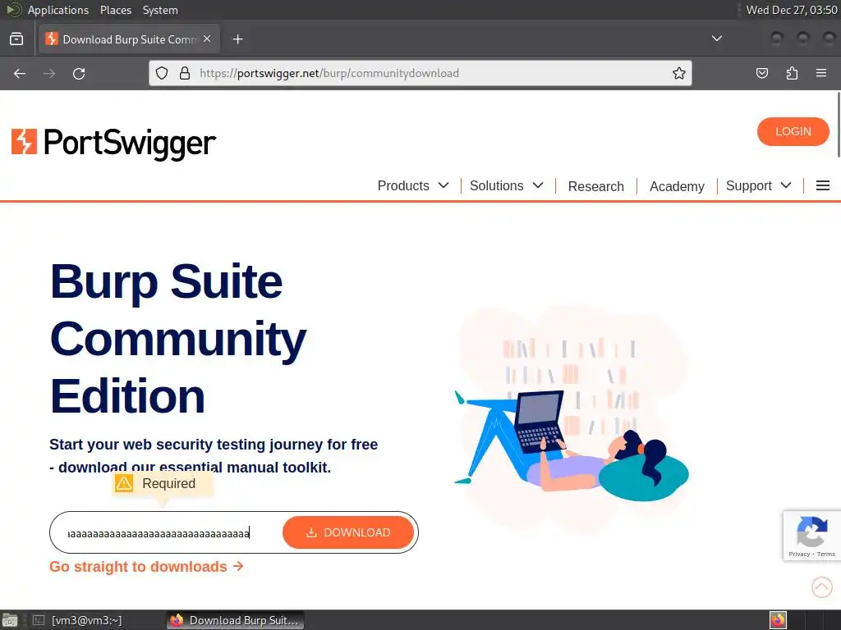Close the Download Burp Suite tab
Viewport: 841px width, 630px height.
[207, 39]
